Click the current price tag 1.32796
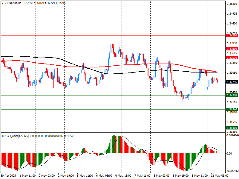The image size is (239, 179). (232, 82)
